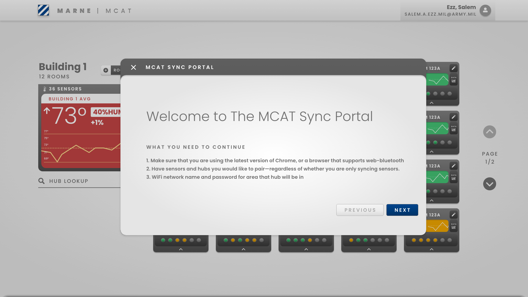The height and width of the screenshot is (297, 528).
Task: Open the orange trend chart thumbnail
Action: pyautogui.click(x=437, y=226)
